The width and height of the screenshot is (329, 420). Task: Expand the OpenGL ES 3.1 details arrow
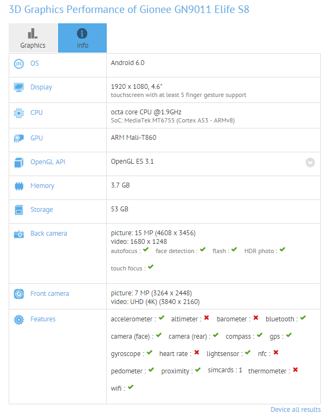tap(310, 163)
